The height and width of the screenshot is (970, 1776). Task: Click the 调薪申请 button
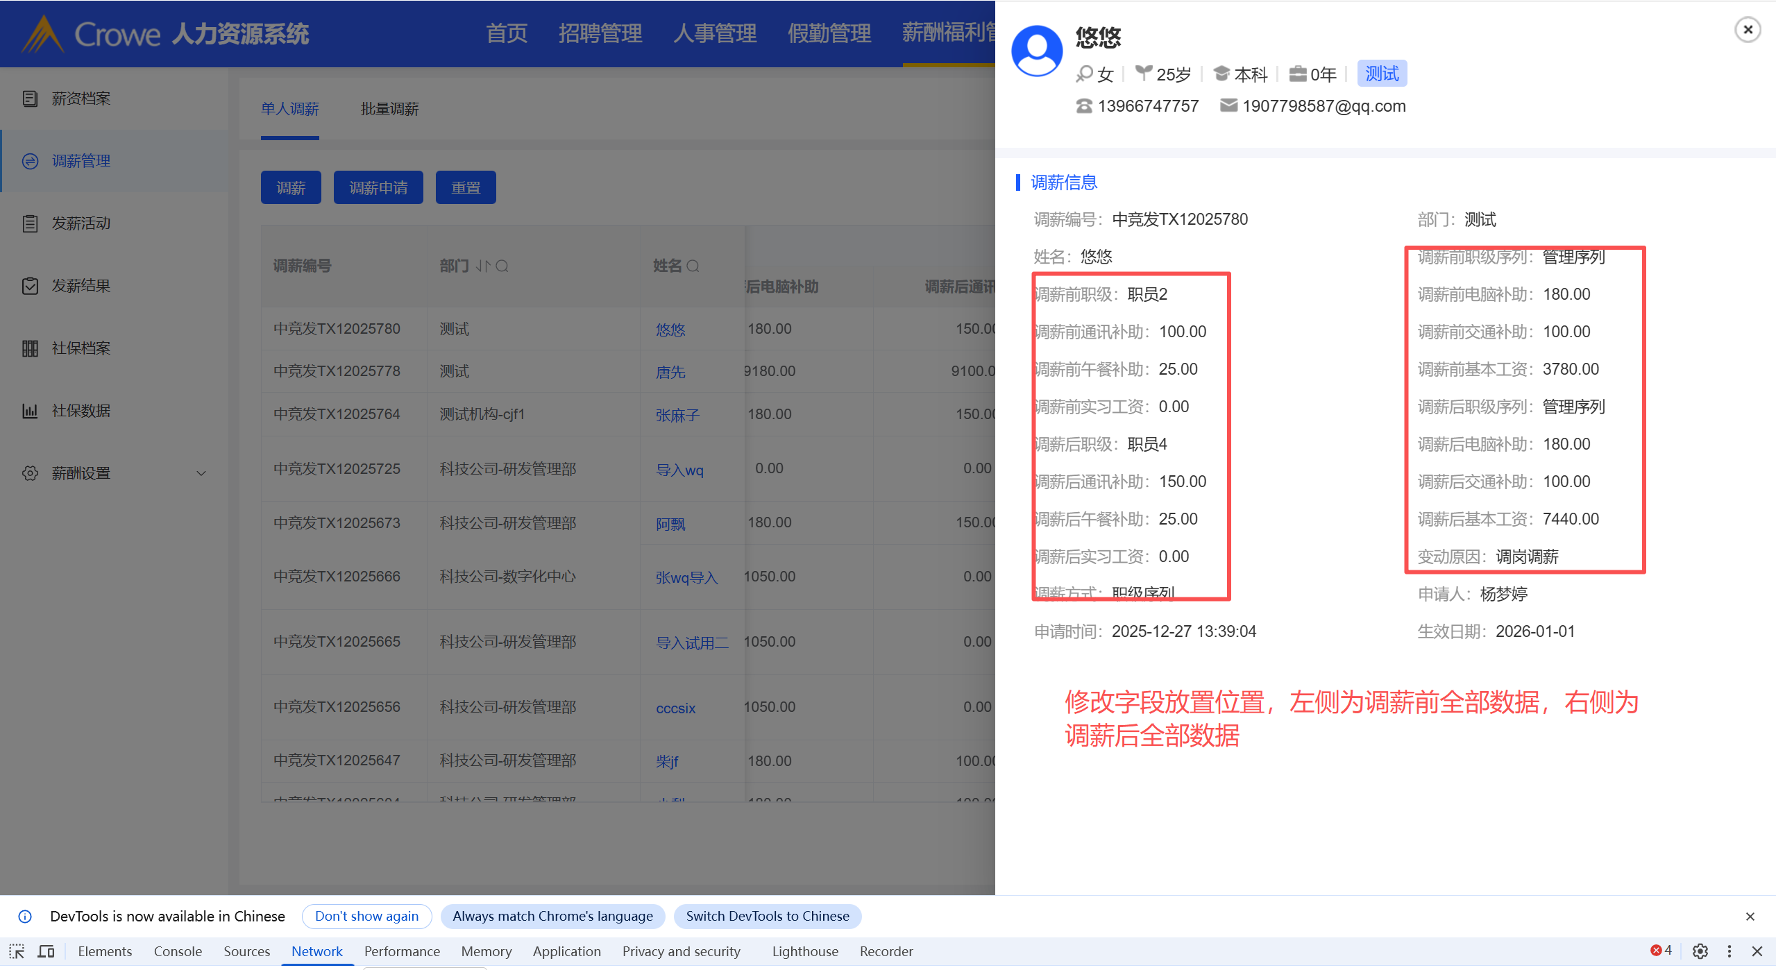pos(378,188)
